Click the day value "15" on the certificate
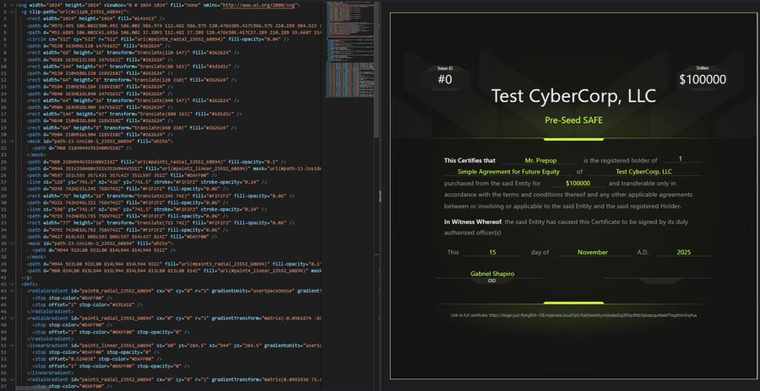The height and width of the screenshot is (391, 760). (492, 252)
